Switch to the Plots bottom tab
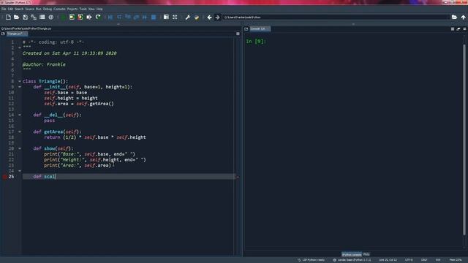Image resolution: width=468 pixels, height=263 pixels. 366,254
